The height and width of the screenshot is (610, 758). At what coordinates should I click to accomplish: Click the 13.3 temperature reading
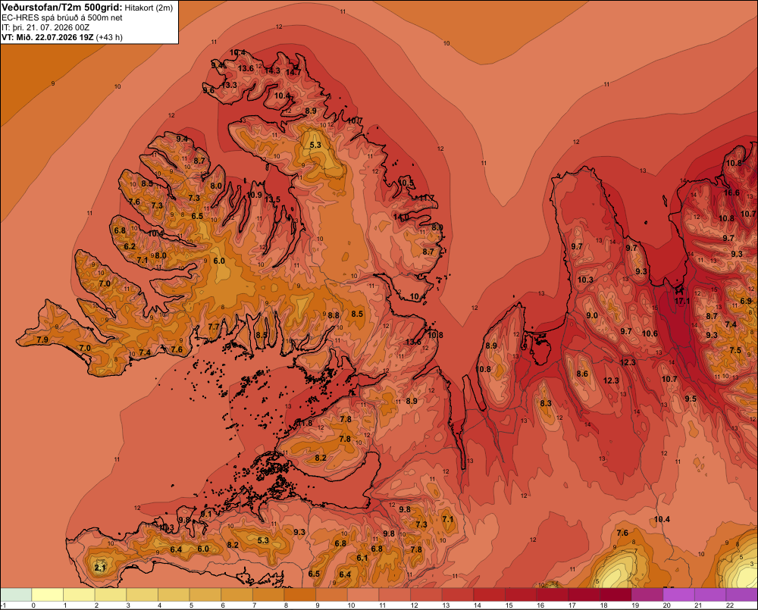click(229, 85)
